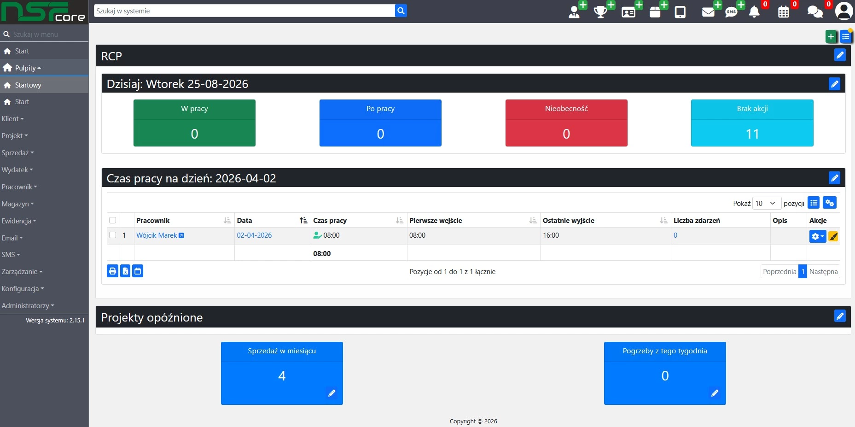The height and width of the screenshot is (427, 855).
Task: Click the trophy add icon in header
Action: 600,12
